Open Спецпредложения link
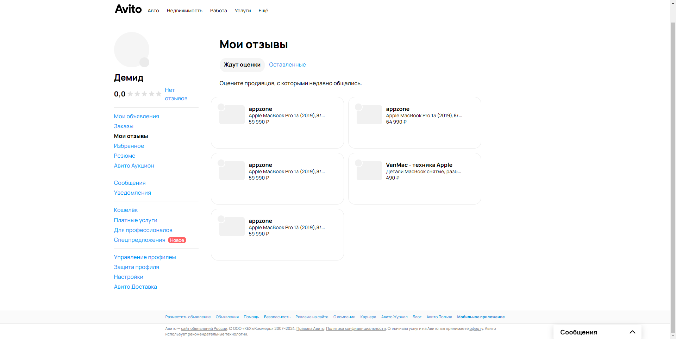The height and width of the screenshot is (339, 676). 139,240
